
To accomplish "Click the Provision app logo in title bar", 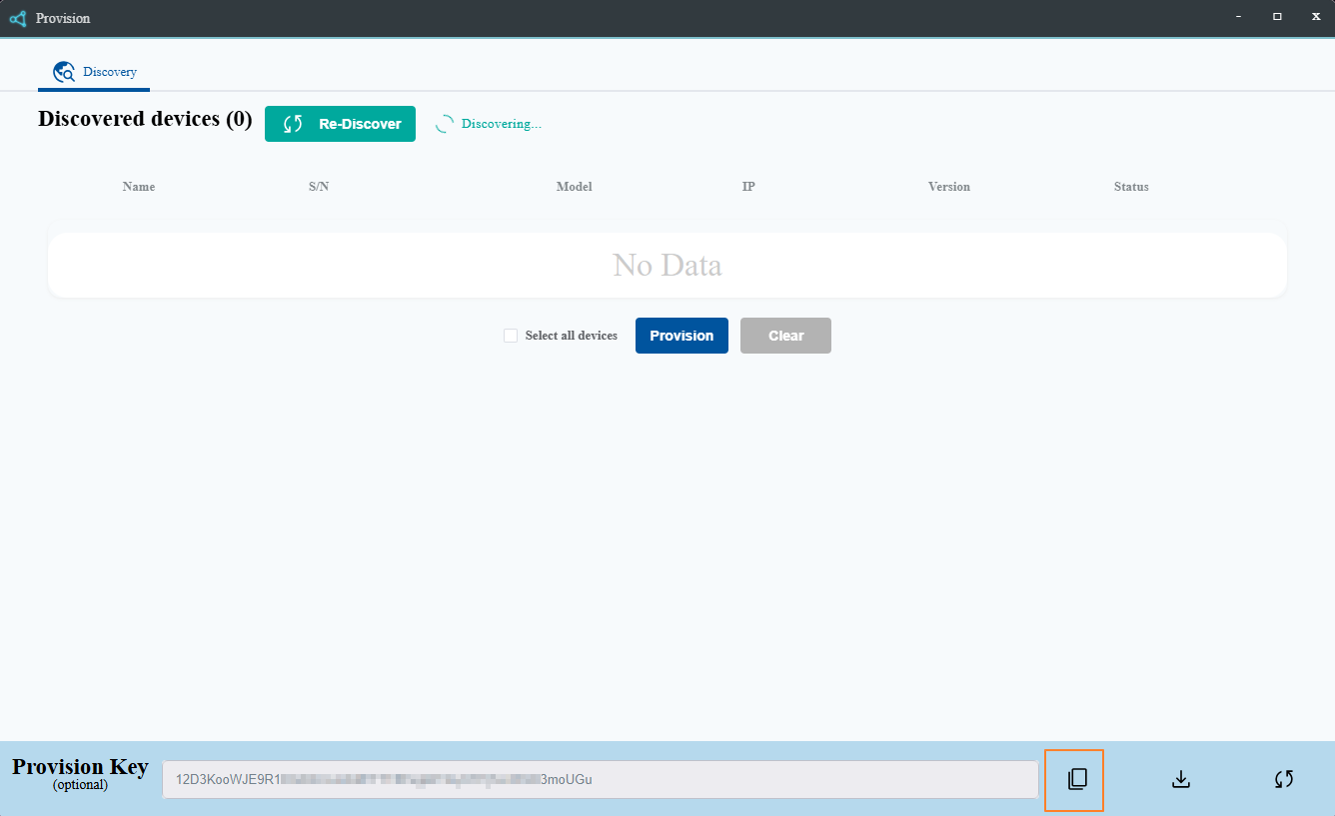I will pos(17,18).
